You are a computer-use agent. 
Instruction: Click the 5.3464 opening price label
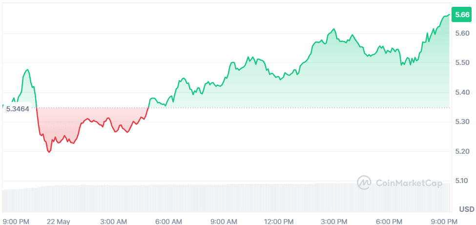click(18, 109)
